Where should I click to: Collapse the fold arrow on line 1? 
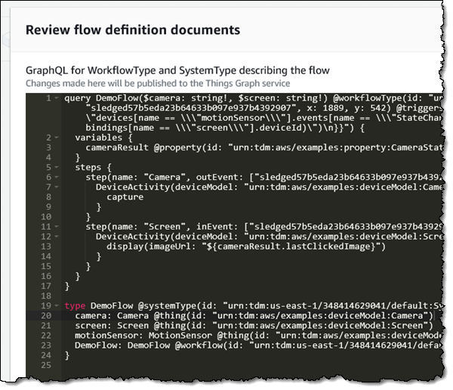click(58, 99)
